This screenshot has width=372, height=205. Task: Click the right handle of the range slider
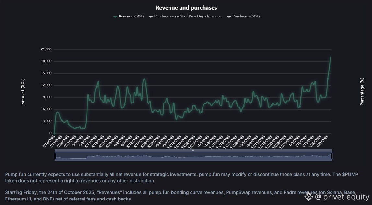point(331,156)
